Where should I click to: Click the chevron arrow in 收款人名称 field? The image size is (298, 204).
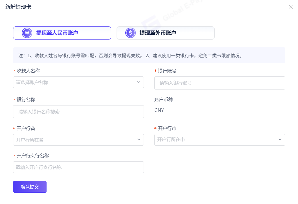(139, 82)
